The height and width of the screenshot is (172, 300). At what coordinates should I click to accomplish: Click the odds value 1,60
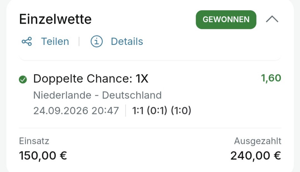[x=271, y=78]
